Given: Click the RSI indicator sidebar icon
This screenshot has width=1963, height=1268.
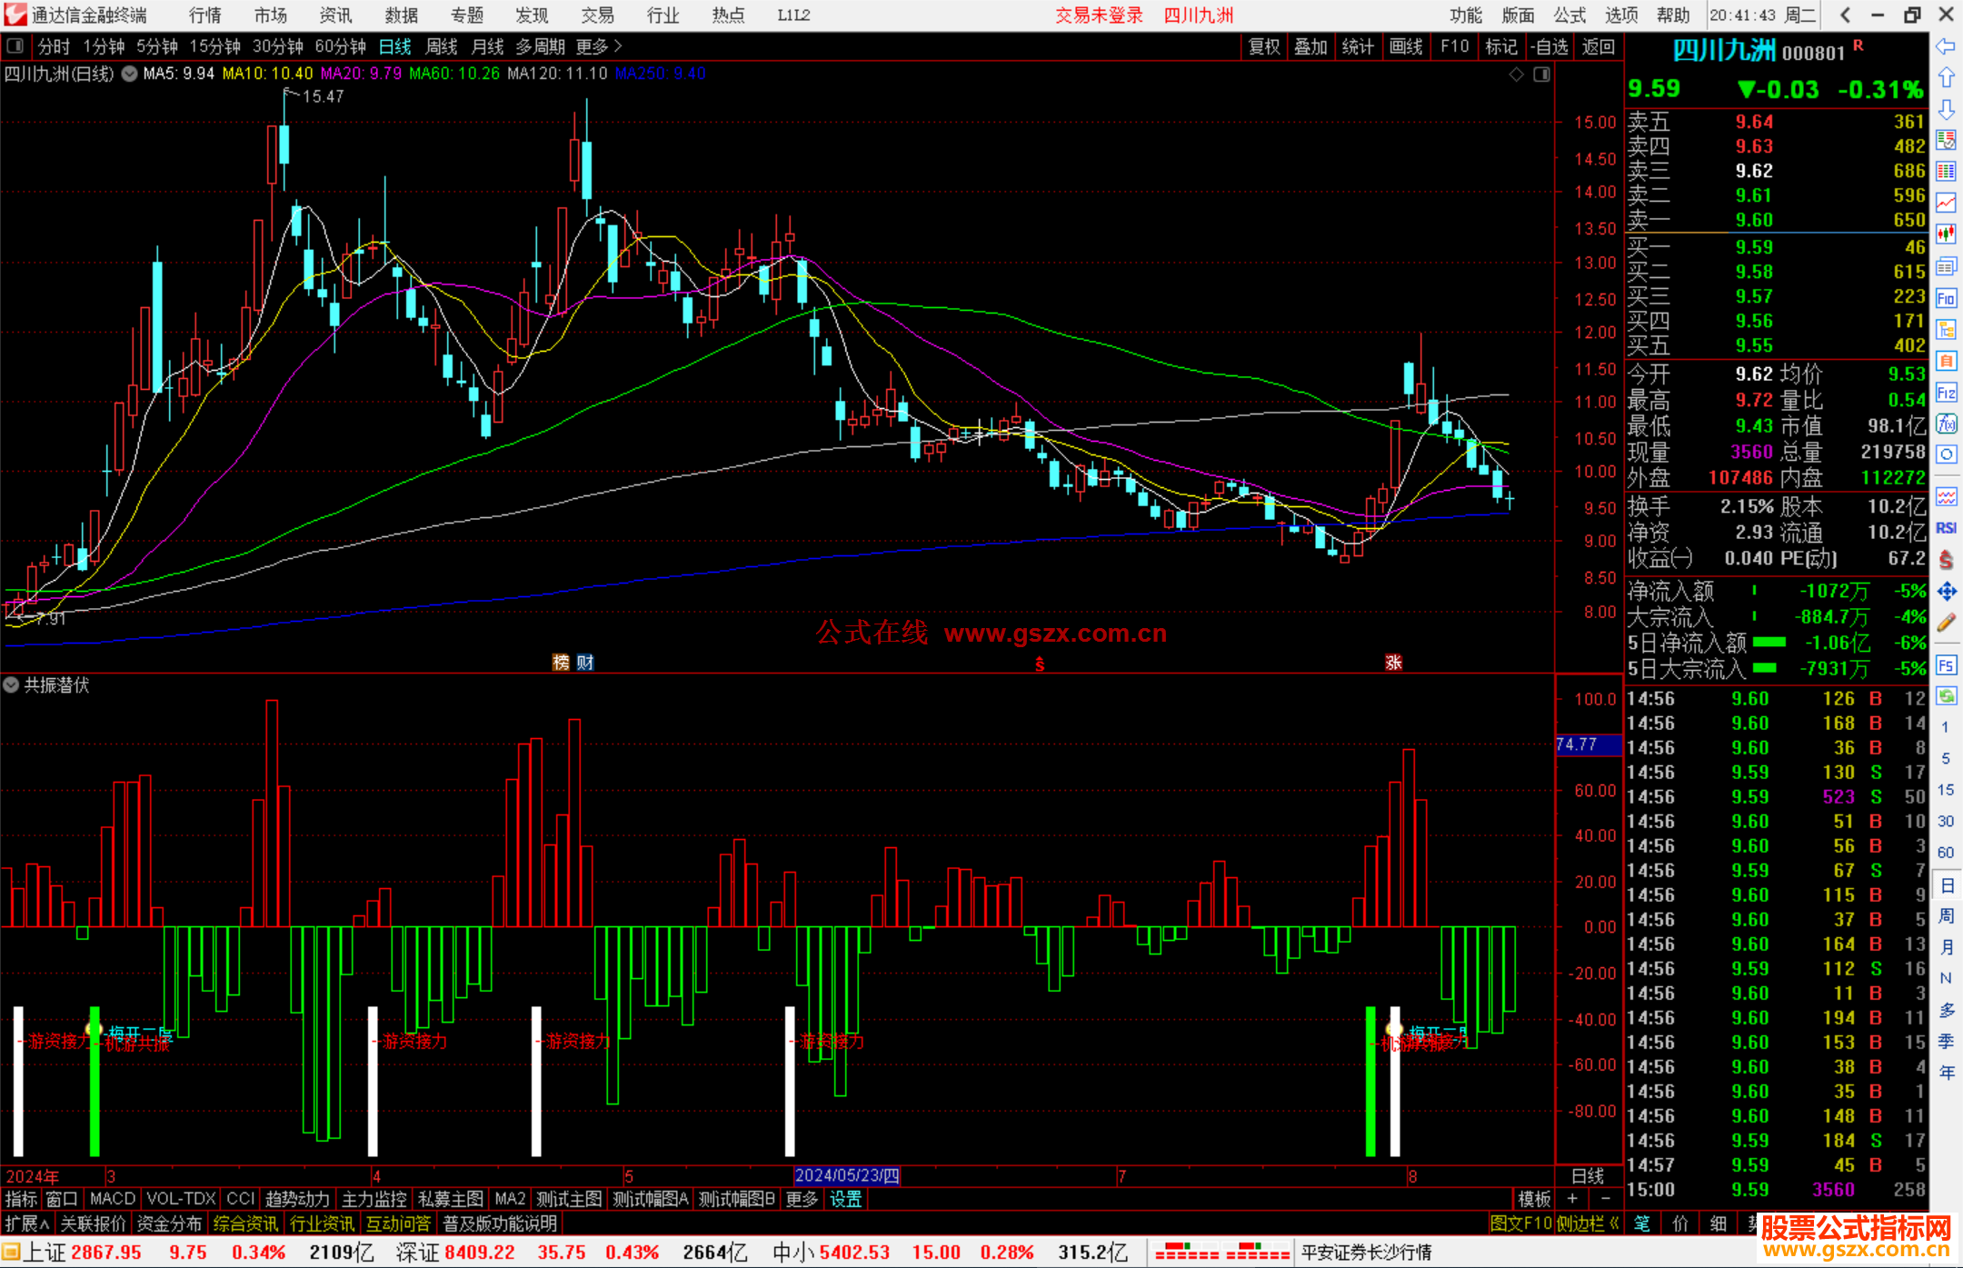Looking at the screenshot, I should pyautogui.click(x=1946, y=528).
